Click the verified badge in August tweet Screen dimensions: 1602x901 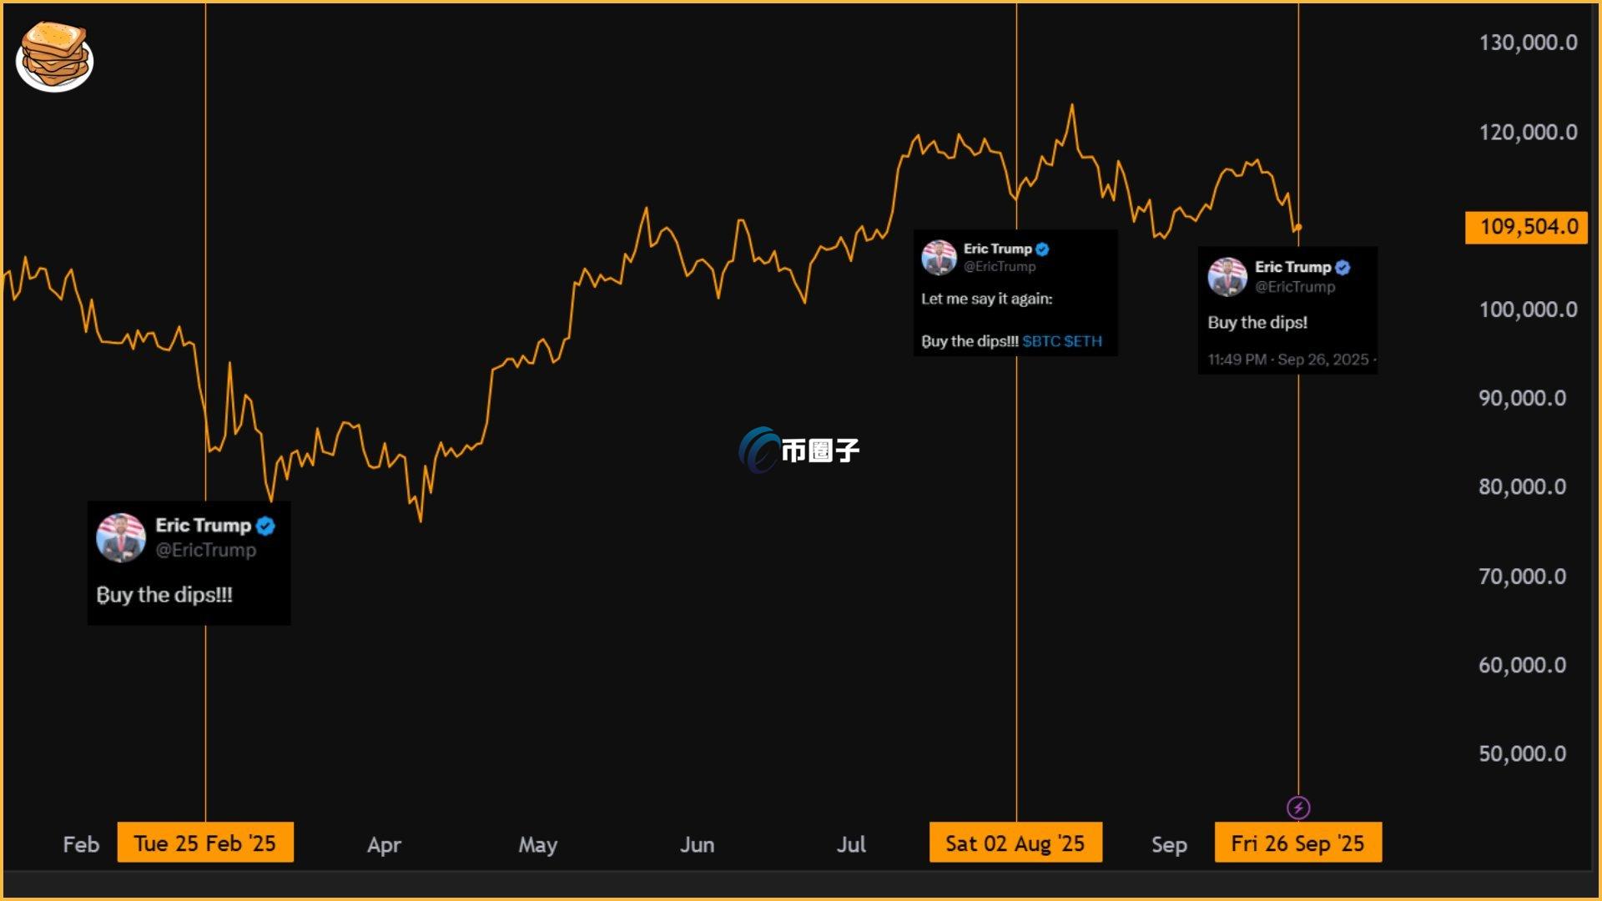pyautogui.click(x=1042, y=249)
